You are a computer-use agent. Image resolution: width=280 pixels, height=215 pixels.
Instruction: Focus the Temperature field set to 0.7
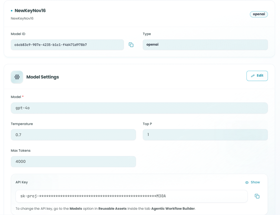coord(73,135)
